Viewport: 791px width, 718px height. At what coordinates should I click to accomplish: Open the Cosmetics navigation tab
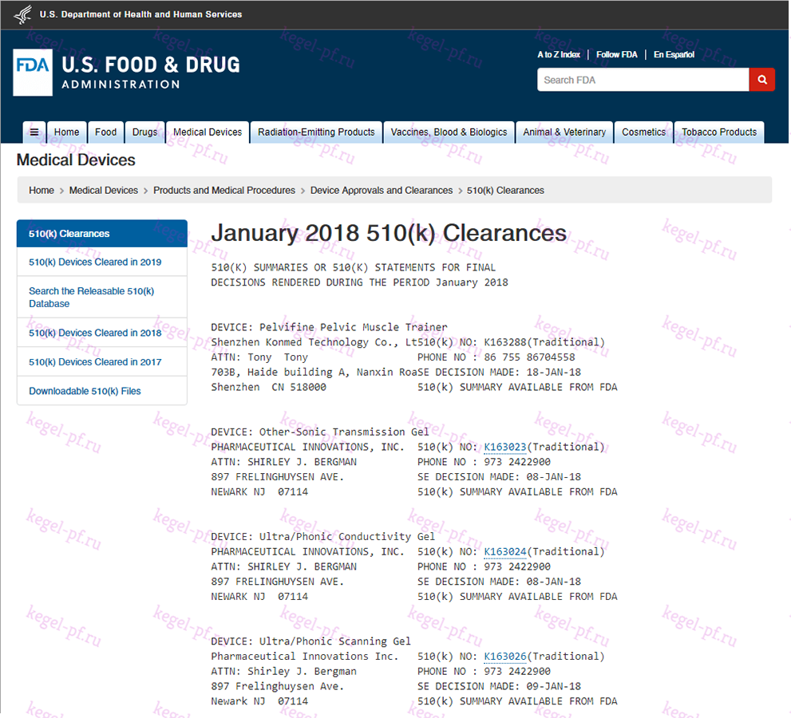click(643, 132)
